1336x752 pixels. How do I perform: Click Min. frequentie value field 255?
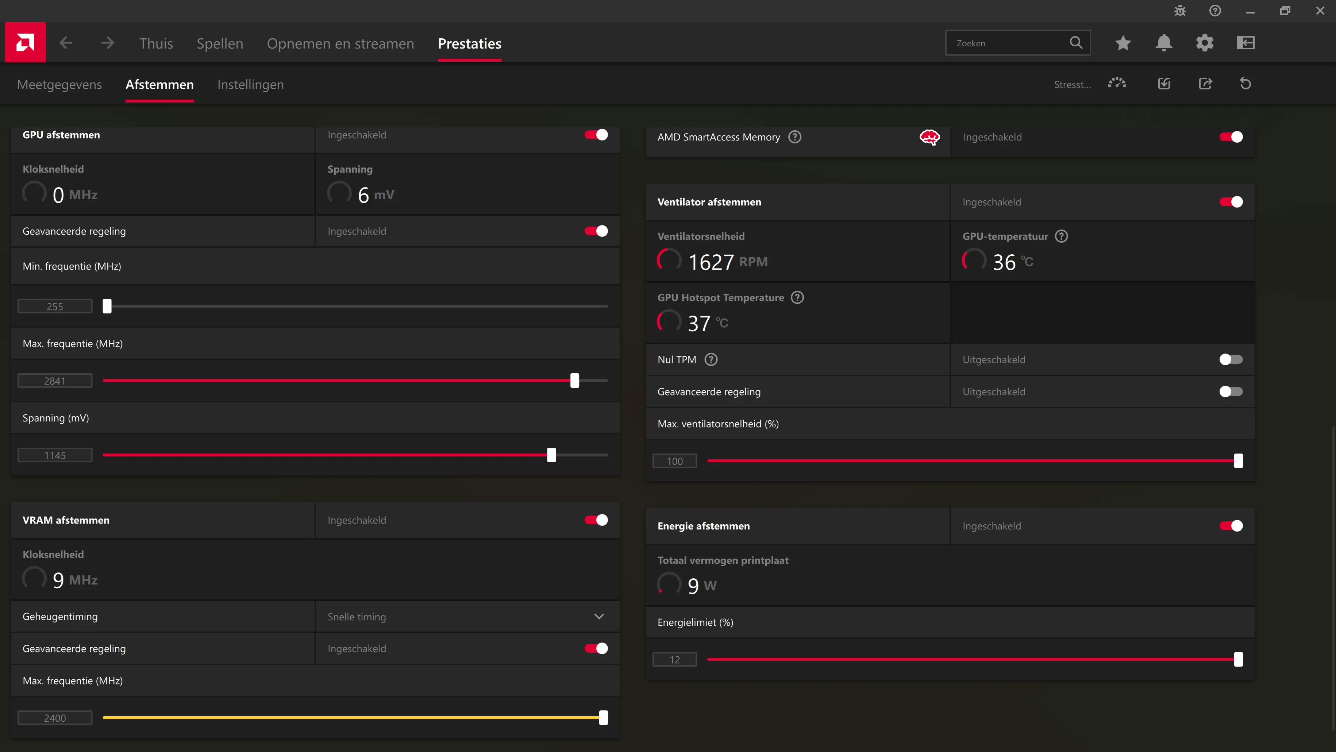(55, 306)
